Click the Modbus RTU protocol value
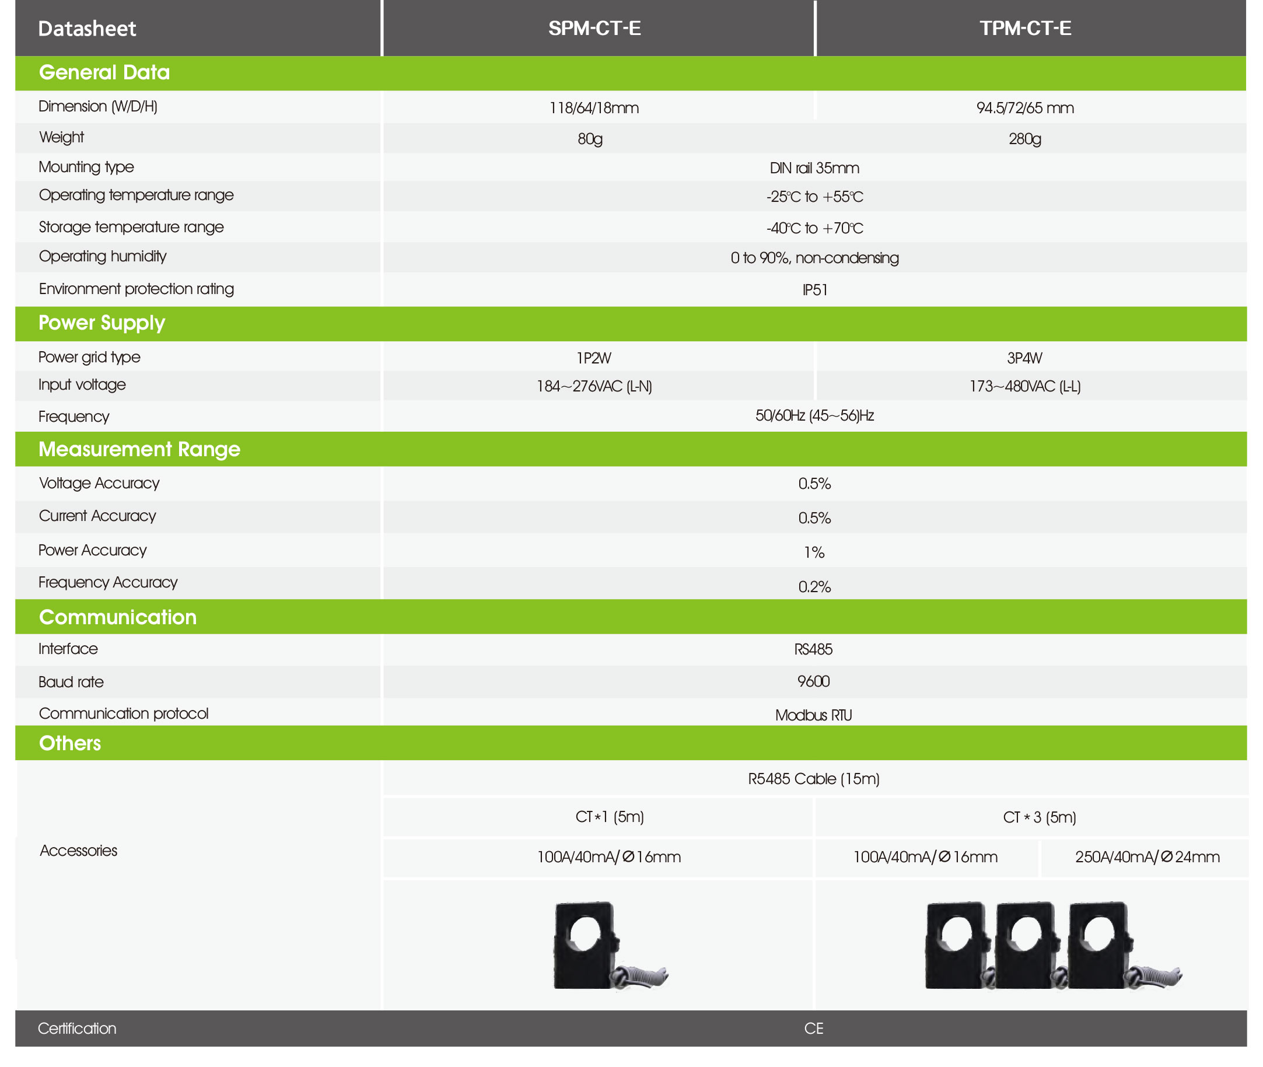The height and width of the screenshot is (1067, 1263). [814, 715]
